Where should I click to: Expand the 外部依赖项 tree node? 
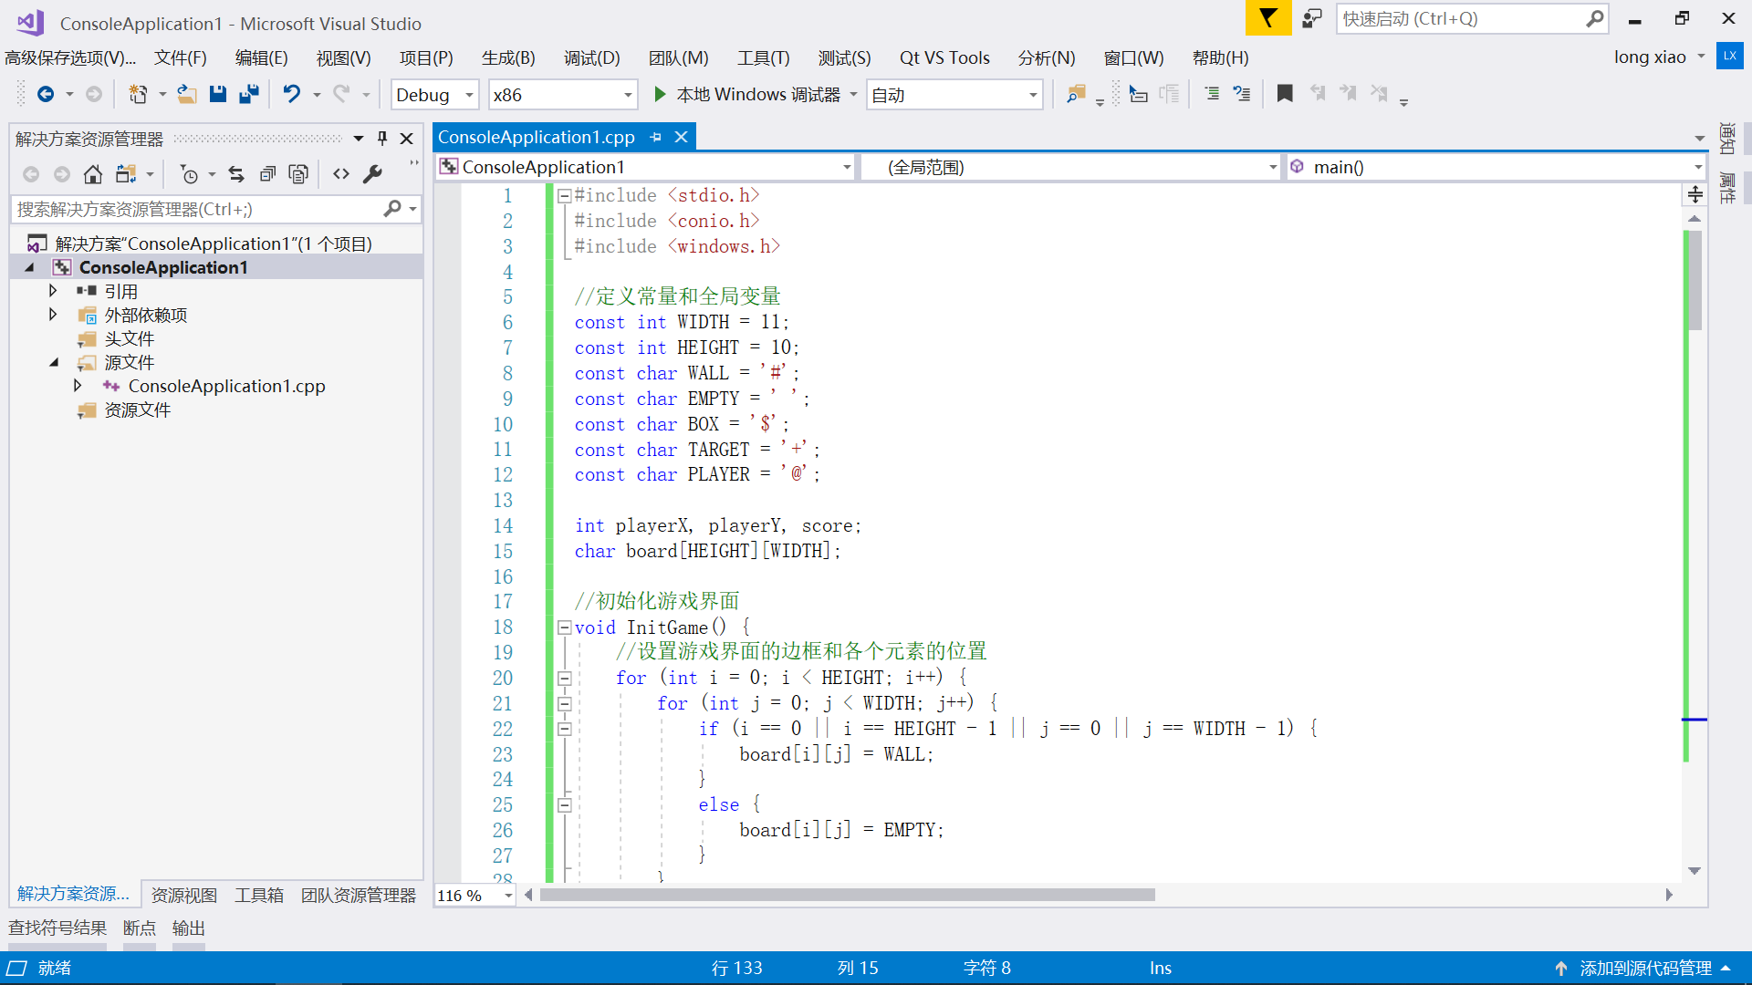coord(53,315)
